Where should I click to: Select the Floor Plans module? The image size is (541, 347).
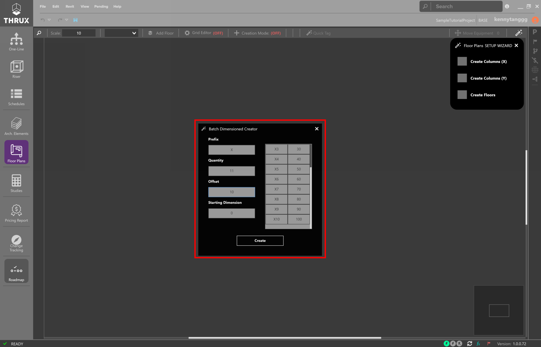coord(16,152)
